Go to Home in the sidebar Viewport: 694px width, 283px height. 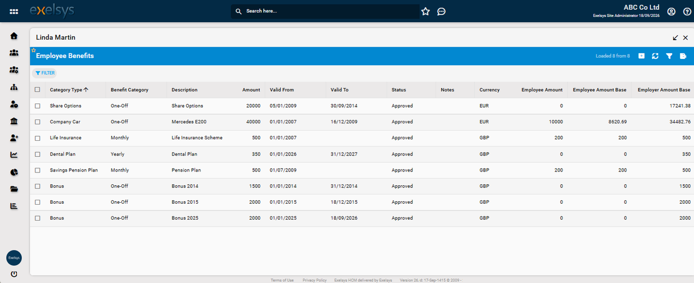pos(14,36)
